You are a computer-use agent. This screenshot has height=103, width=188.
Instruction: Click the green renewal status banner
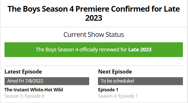94,50
